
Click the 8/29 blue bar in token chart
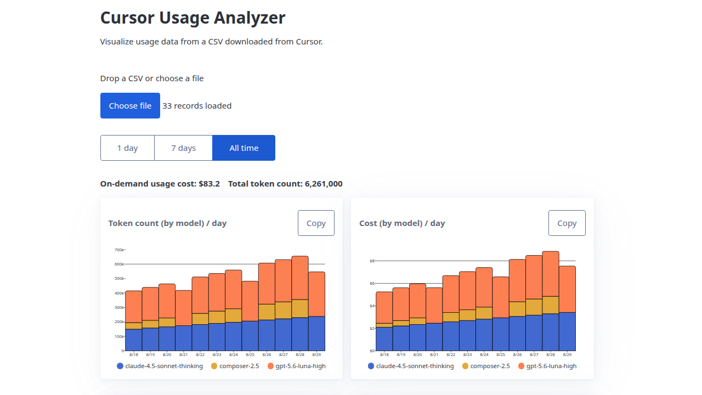click(x=316, y=334)
